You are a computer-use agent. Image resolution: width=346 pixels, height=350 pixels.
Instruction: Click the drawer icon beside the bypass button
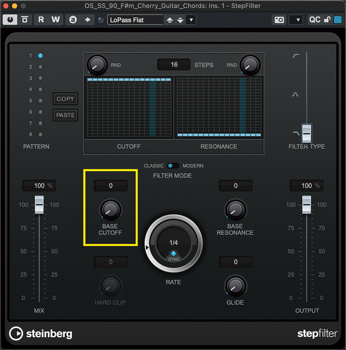[25, 20]
